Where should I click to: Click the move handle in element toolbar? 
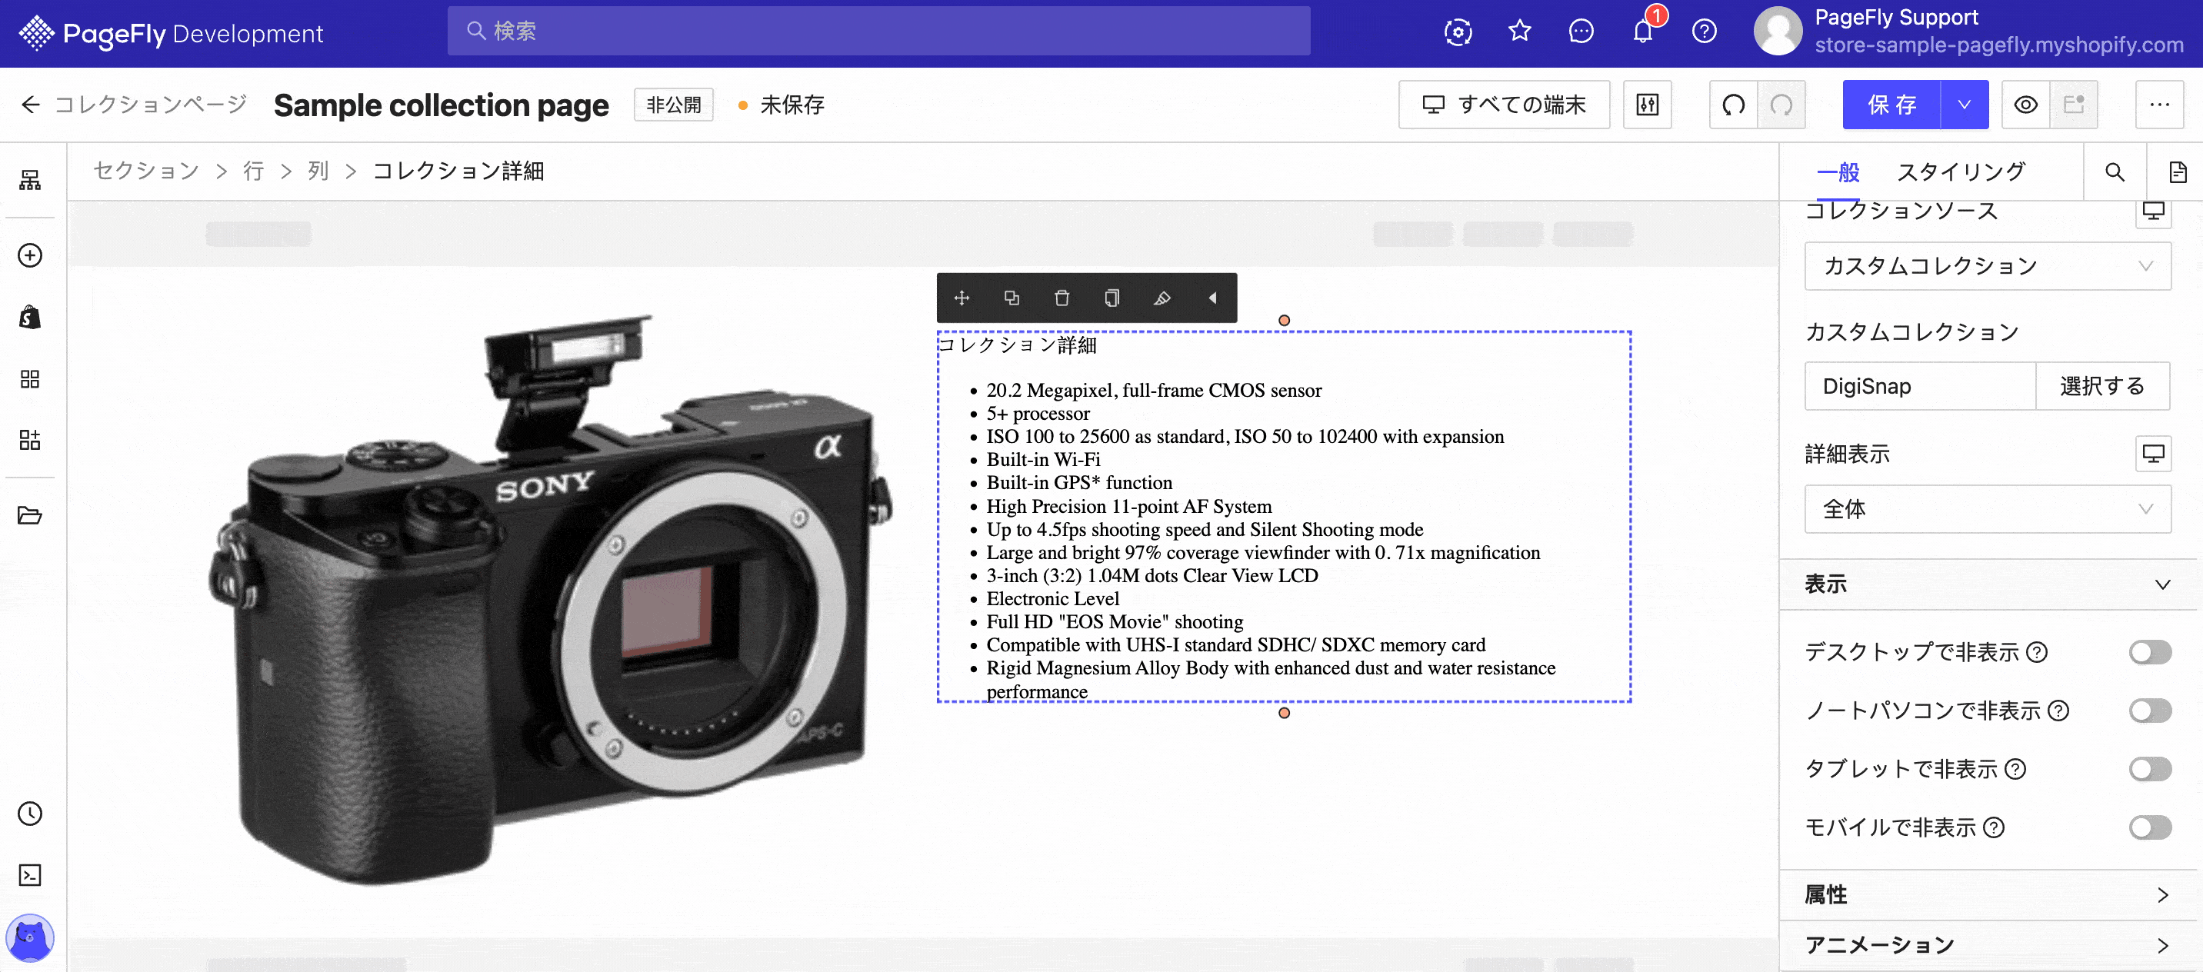[962, 298]
